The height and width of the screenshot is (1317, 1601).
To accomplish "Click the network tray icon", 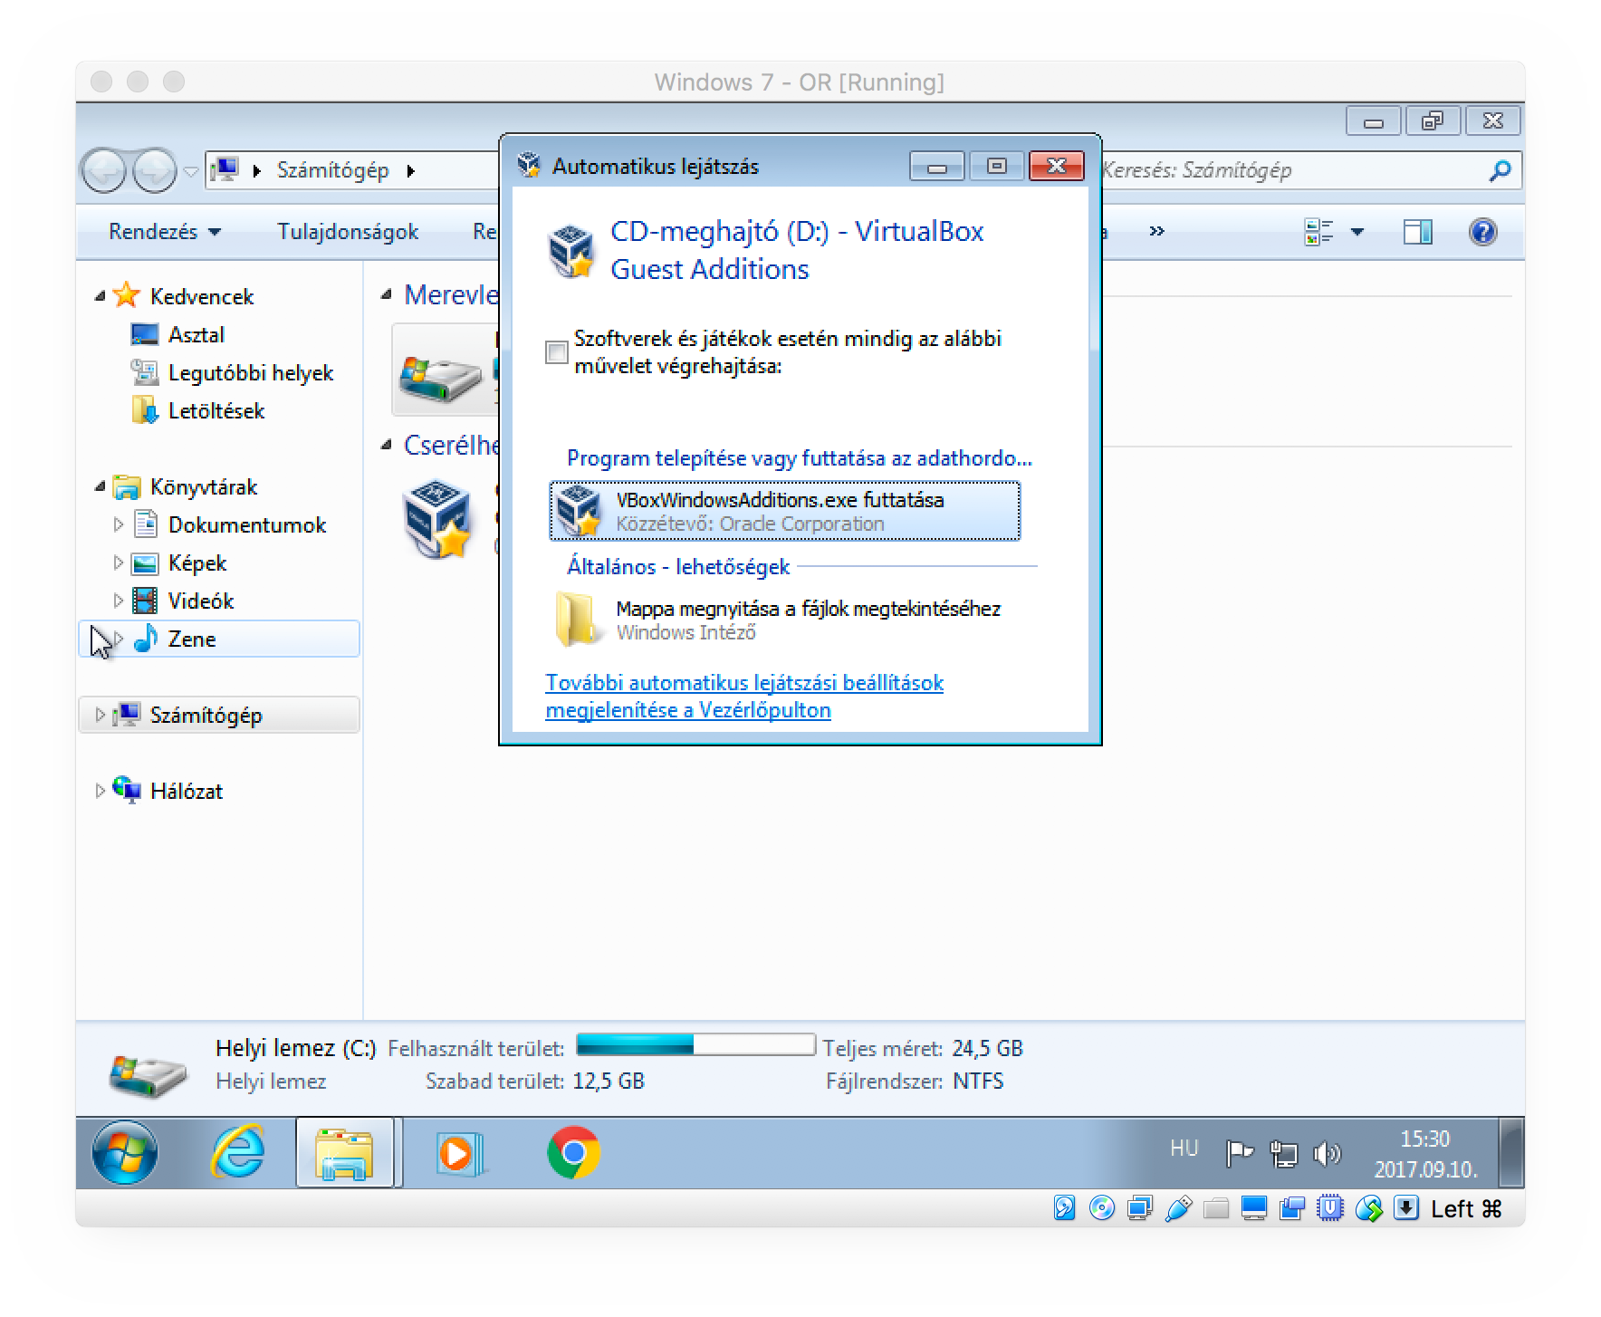I will 1283,1153.
